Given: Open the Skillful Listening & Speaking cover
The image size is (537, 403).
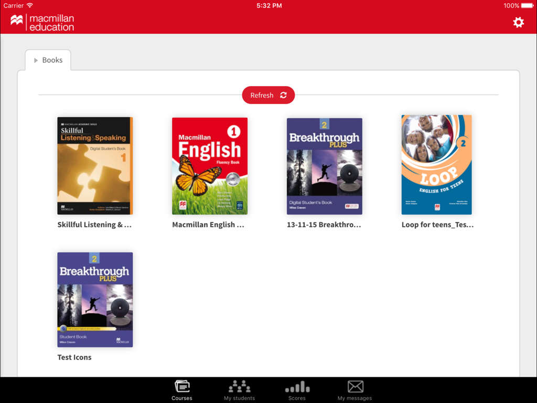Looking at the screenshot, I should click(x=94, y=166).
